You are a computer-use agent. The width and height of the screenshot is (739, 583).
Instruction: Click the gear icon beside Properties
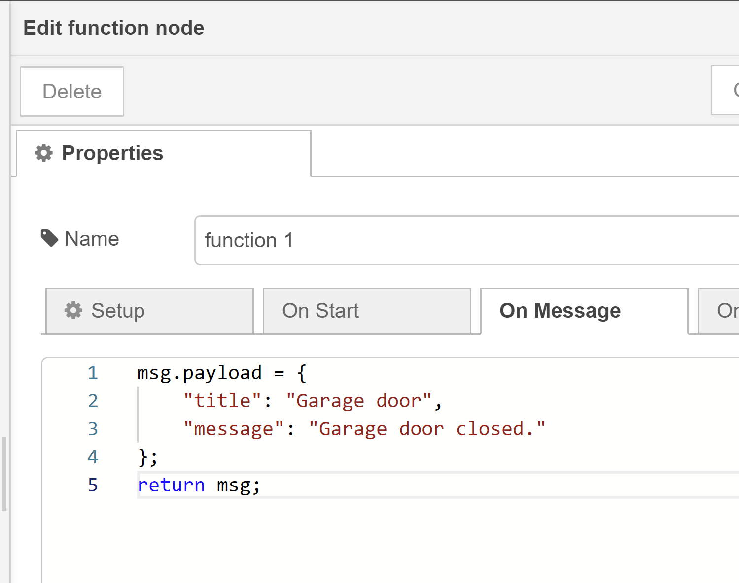pos(44,153)
